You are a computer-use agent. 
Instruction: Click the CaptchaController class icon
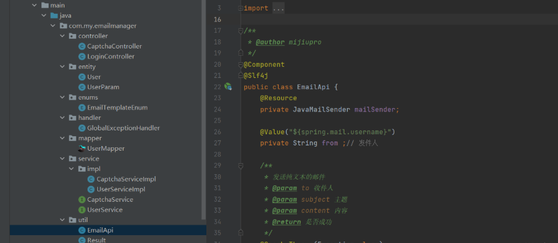pyautogui.click(x=82, y=47)
